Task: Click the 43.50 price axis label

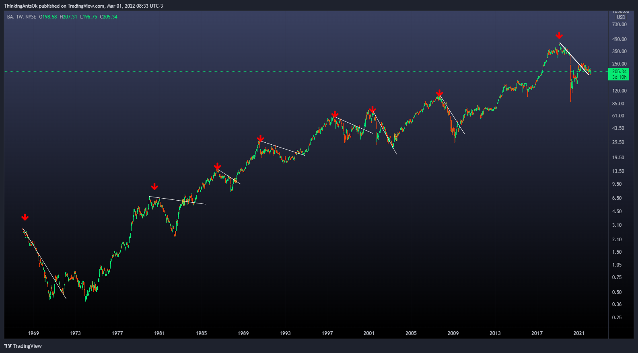Action: [x=618, y=128]
